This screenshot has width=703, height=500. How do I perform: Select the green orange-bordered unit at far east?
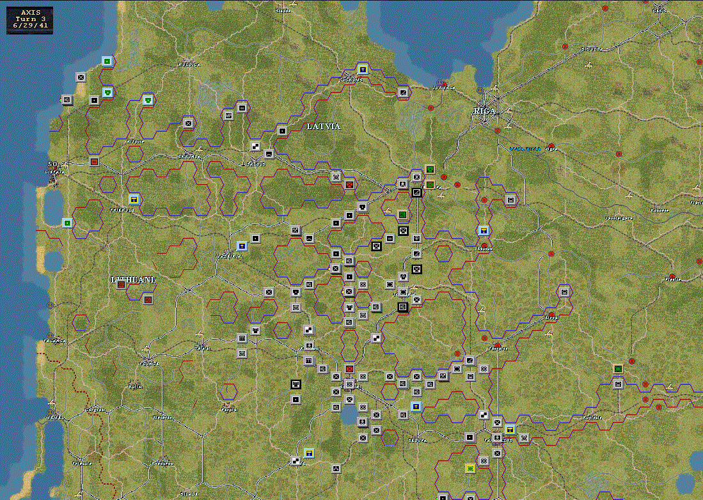click(619, 369)
